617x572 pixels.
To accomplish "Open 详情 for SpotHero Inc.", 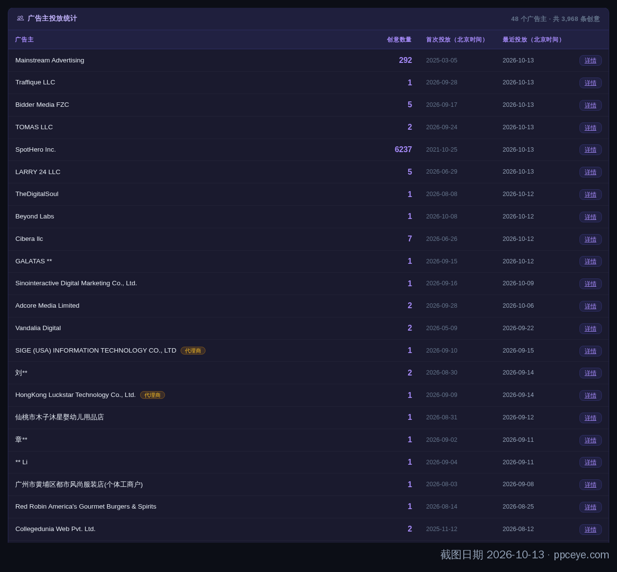I will (591, 150).
